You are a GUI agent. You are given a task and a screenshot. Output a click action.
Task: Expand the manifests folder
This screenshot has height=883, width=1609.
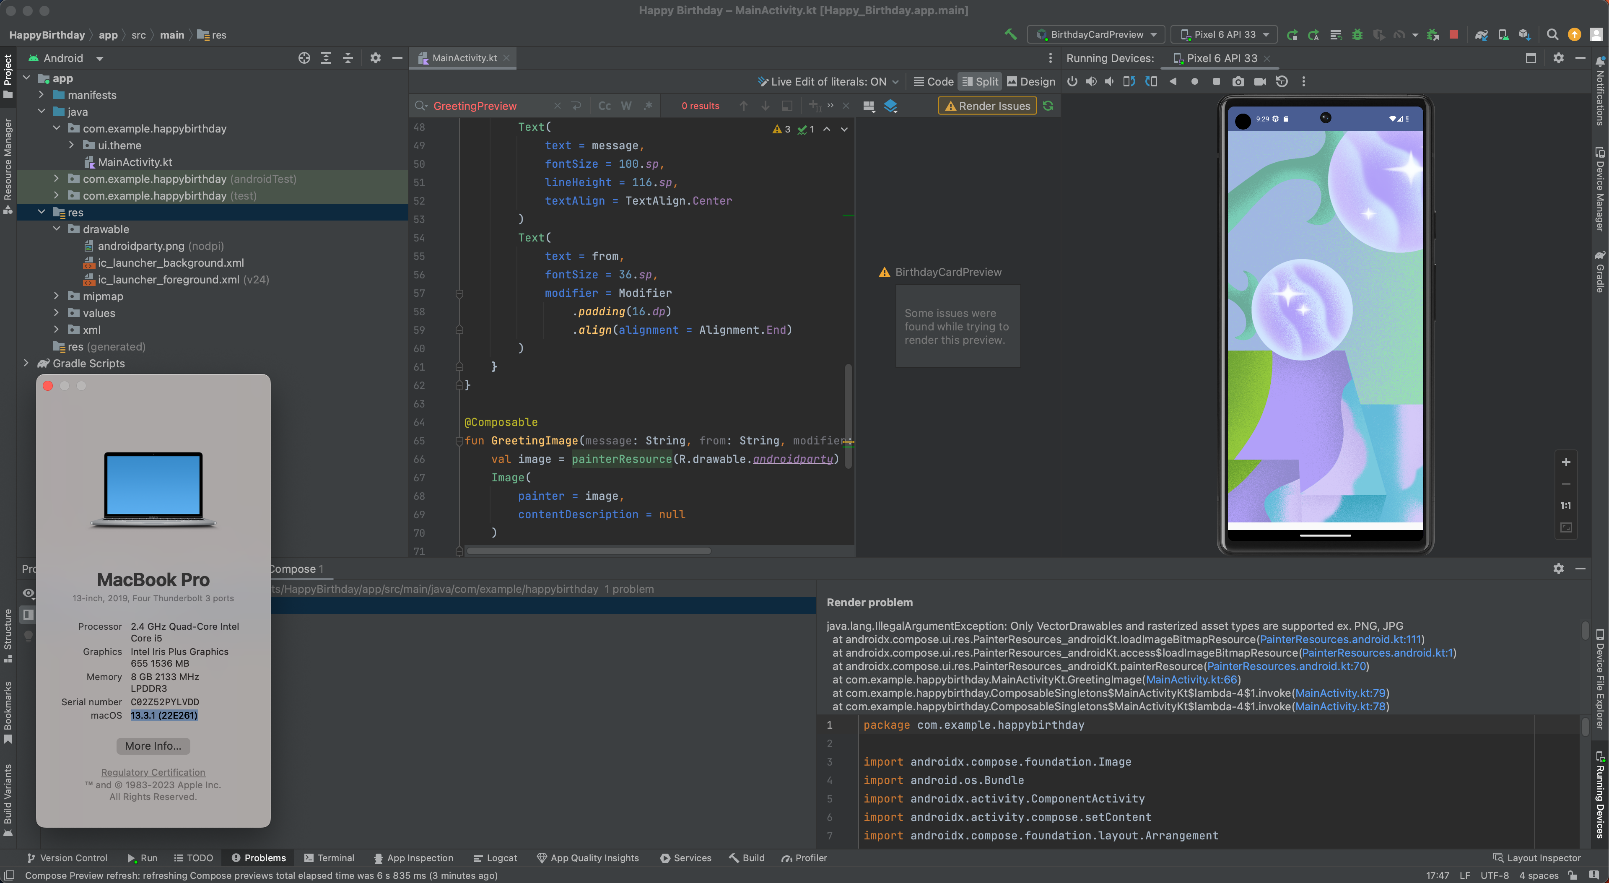(41, 95)
